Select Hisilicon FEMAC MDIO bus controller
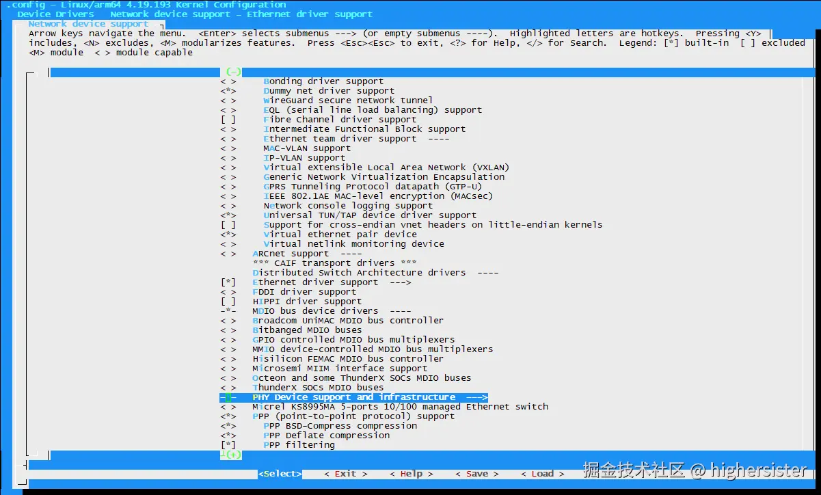 (348, 359)
